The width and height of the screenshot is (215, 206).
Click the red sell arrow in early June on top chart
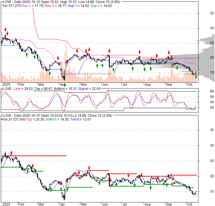coord(109,51)
